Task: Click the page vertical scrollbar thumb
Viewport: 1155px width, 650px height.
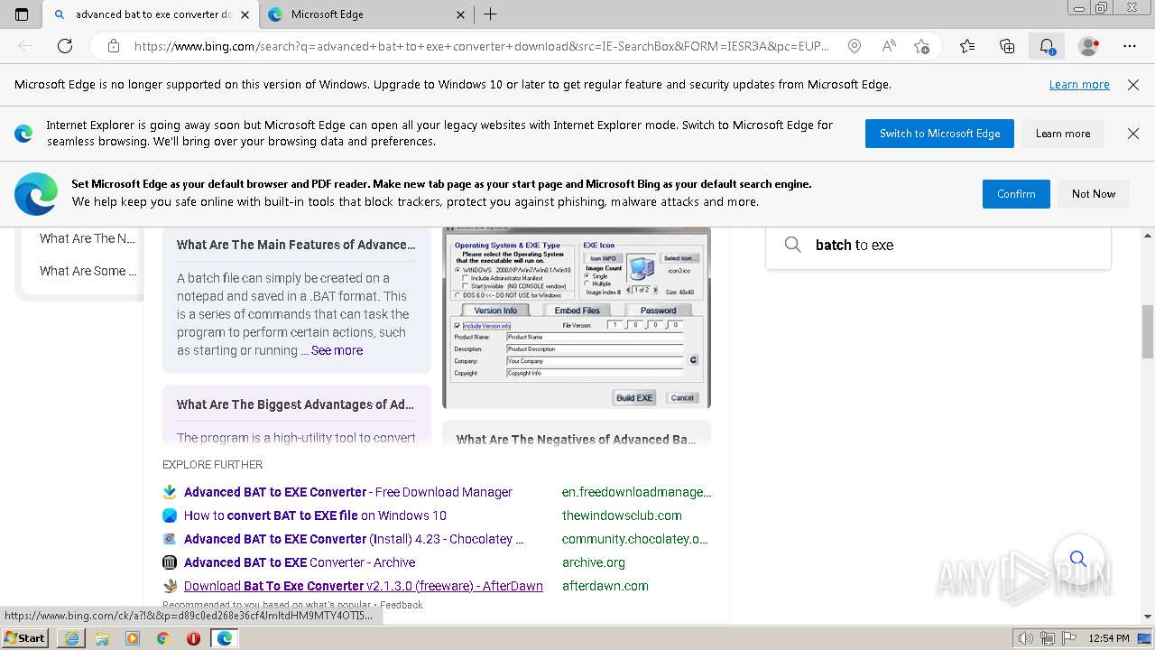Action: click(1148, 331)
